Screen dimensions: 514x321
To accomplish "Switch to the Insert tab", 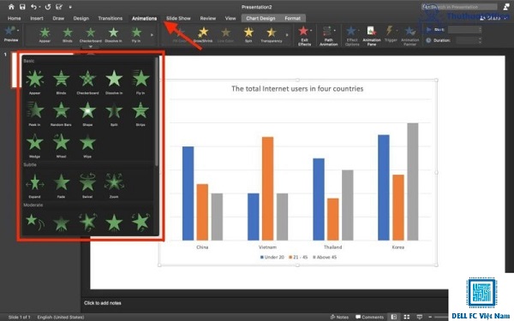I will click(x=37, y=18).
